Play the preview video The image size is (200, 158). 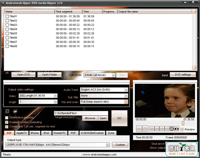pos(139,129)
